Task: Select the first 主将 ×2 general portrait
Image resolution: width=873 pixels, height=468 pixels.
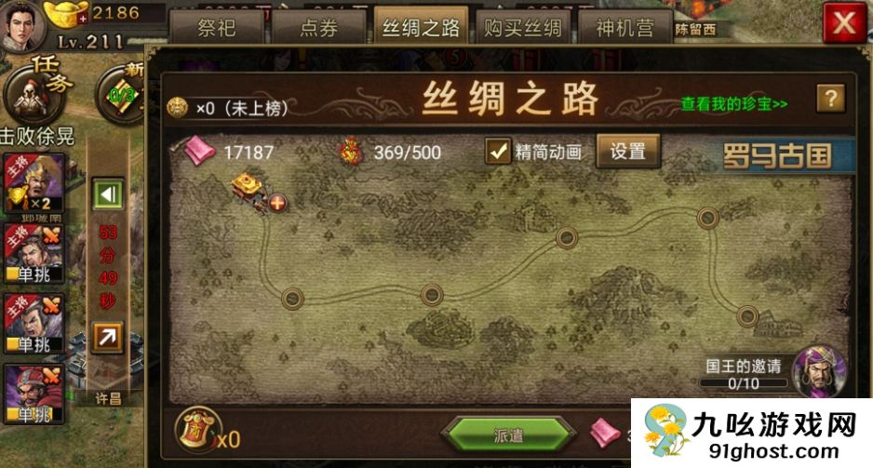Action: pos(34,183)
